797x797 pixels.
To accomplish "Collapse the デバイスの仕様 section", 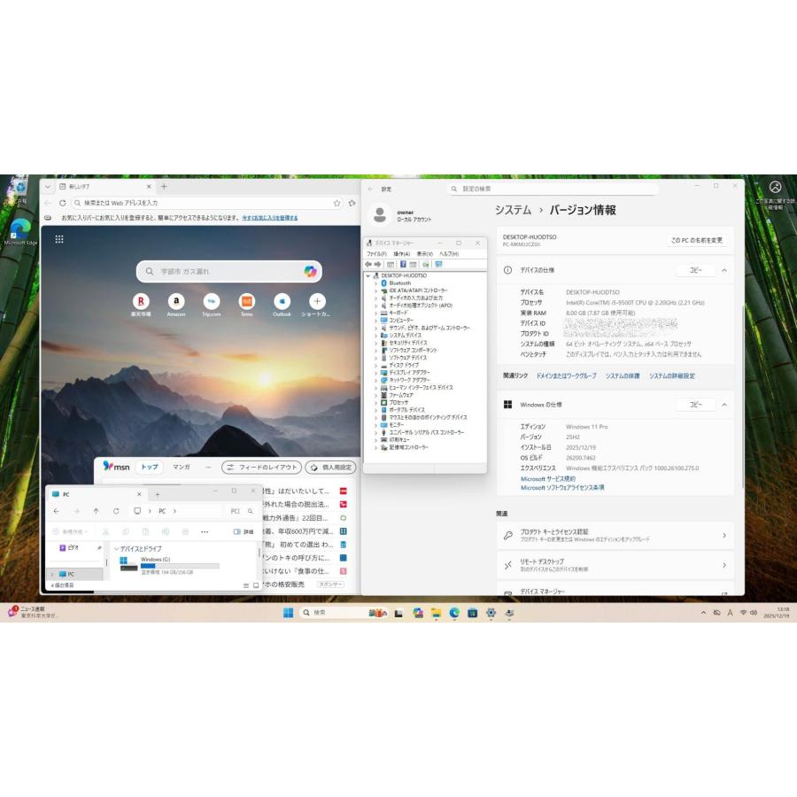I will [x=723, y=270].
